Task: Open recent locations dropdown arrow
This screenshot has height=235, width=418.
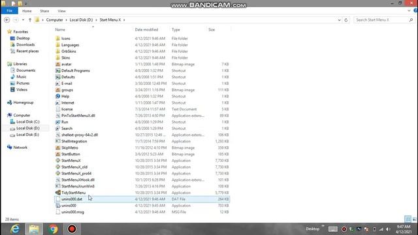Action: tap(24, 20)
